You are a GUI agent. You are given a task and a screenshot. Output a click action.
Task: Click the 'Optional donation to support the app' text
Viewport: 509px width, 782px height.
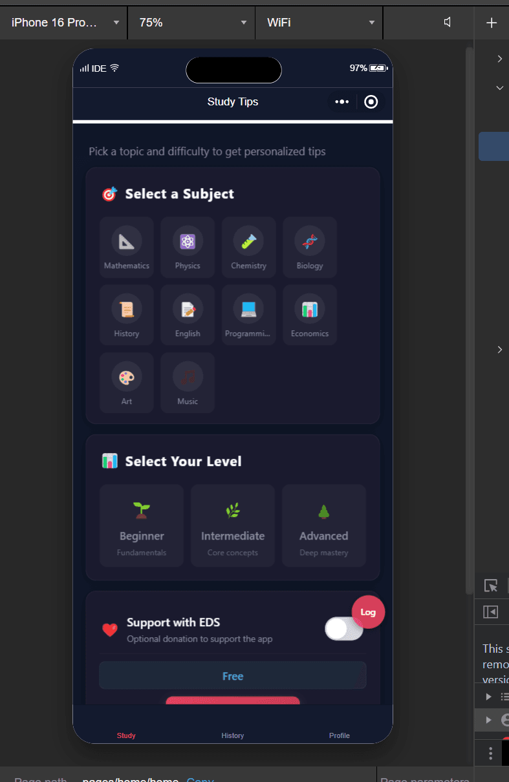(200, 639)
